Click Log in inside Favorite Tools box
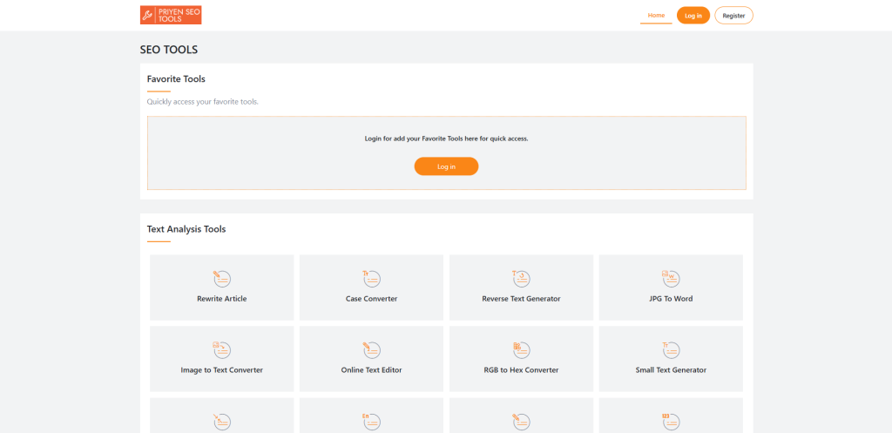Image resolution: width=892 pixels, height=433 pixels. [x=446, y=166]
